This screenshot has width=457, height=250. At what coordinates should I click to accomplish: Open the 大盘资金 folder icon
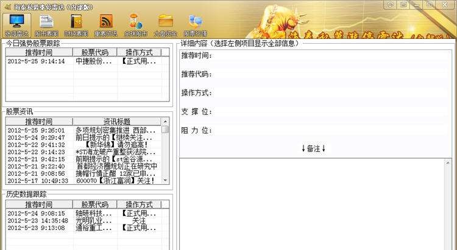pyautogui.click(x=166, y=21)
